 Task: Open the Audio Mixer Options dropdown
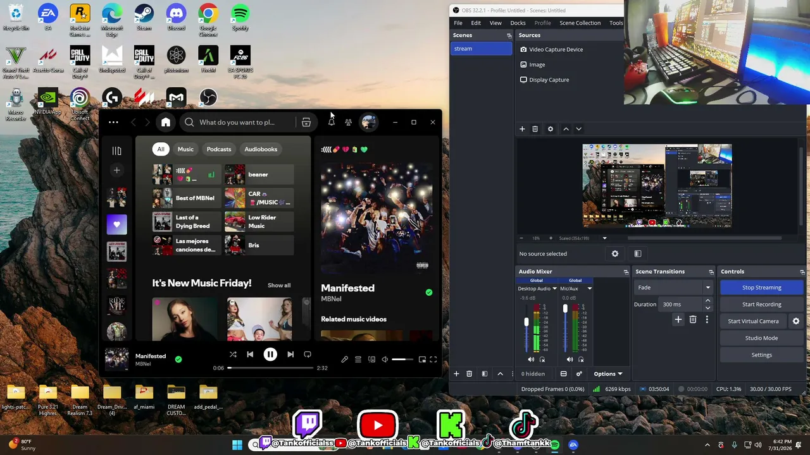click(x=607, y=373)
